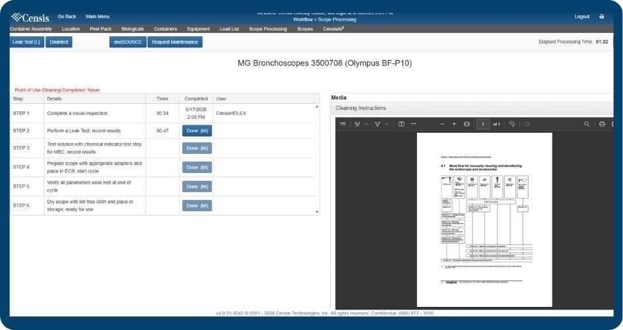
Task: Mark Step 3 MEC test Done
Action: (x=197, y=148)
